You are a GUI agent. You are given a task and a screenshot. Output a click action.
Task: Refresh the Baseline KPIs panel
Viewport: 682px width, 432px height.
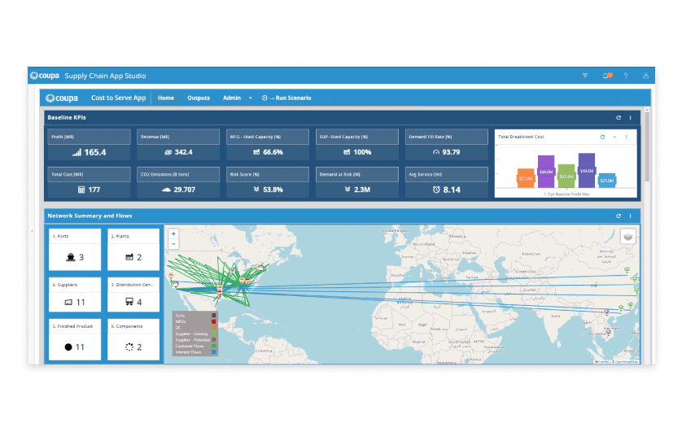619,118
